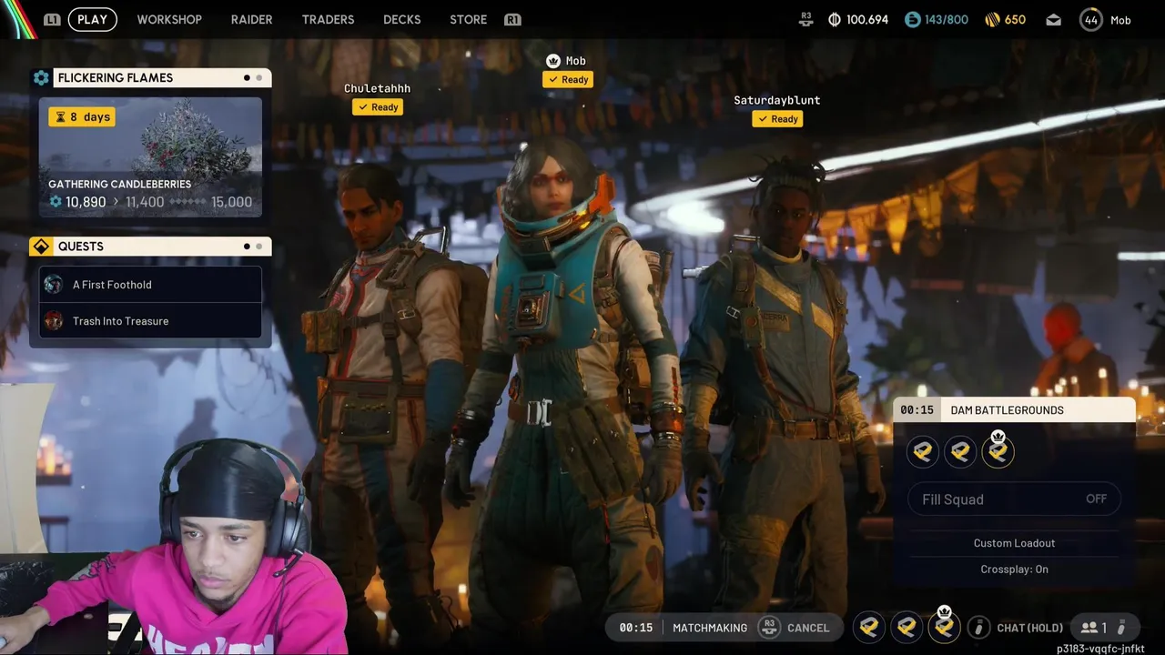This screenshot has width=1165, height=655.
Task: Select the DAM BATTLEGROUNDS map title
Action: tap(1007, 410)
